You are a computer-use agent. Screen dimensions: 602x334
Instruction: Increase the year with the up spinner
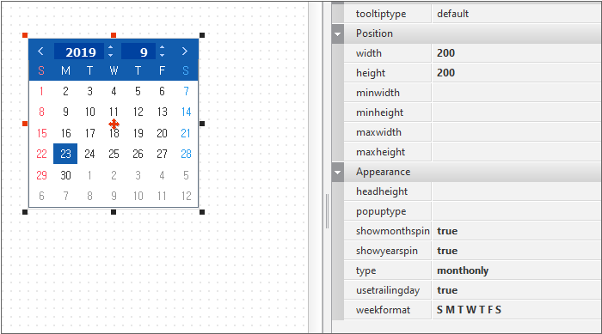(x=111, y=47)
